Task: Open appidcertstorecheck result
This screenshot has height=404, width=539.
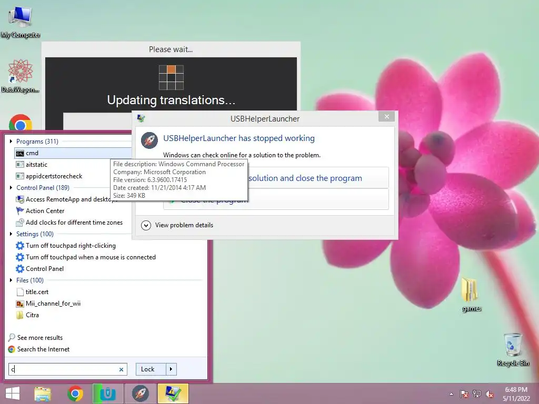Action: [x=49, y=176]
